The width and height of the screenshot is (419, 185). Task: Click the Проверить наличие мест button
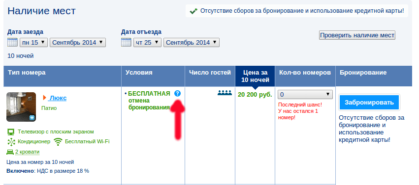(357, 35)
